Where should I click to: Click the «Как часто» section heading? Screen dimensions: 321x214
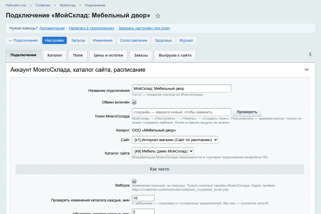pos(159,169)
